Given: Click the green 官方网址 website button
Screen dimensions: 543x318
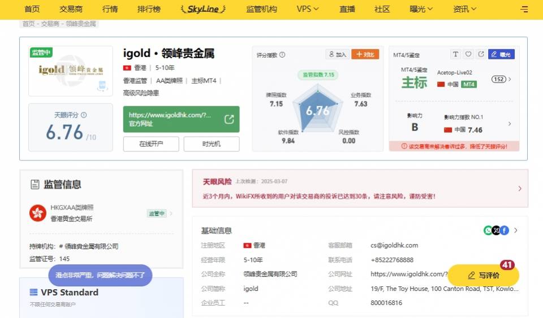Looking at the screenshot, I should click(181, 119).
